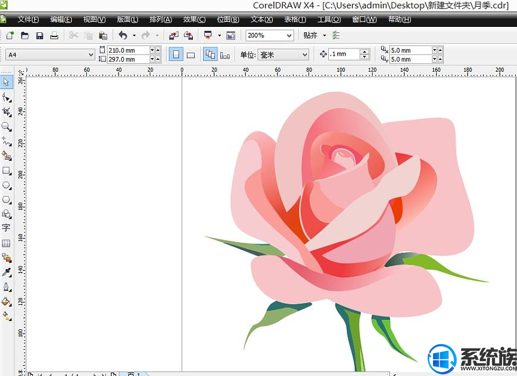Select the Polygon tool
The image size is (517, 376).
[x=7, y=200]
